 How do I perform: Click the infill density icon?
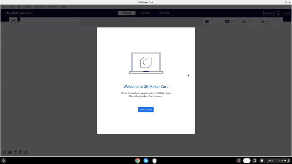[x=227, y=22]
